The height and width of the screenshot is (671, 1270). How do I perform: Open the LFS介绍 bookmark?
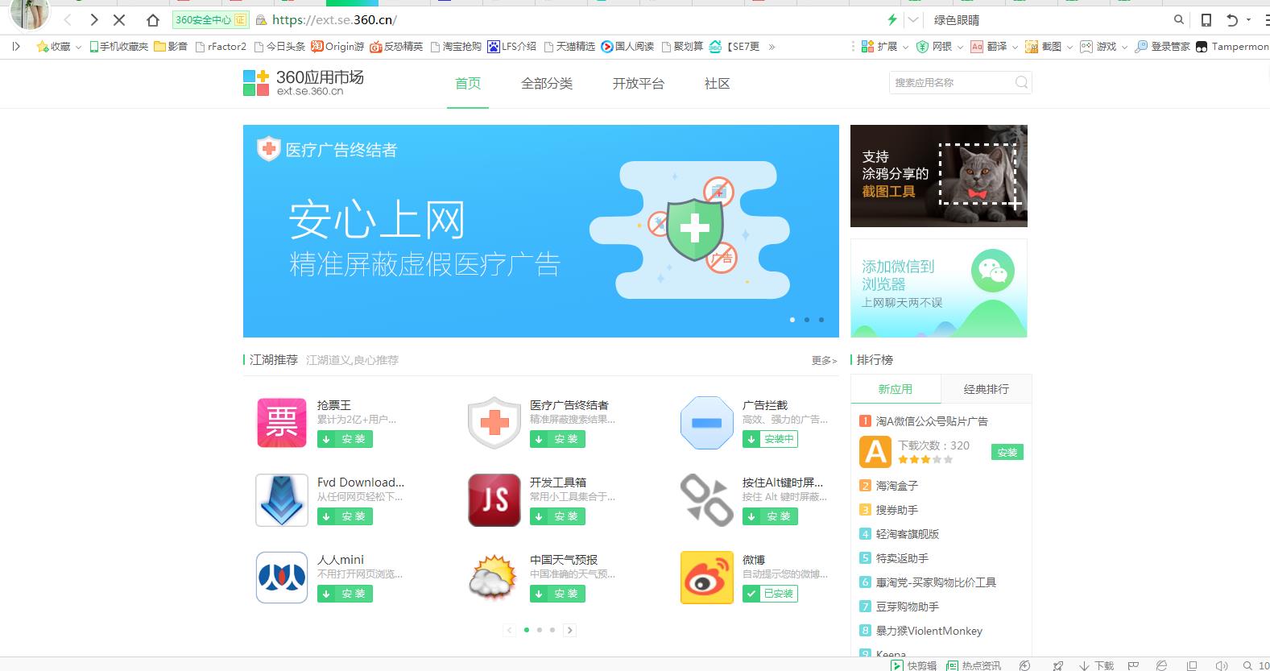(511, 47)
